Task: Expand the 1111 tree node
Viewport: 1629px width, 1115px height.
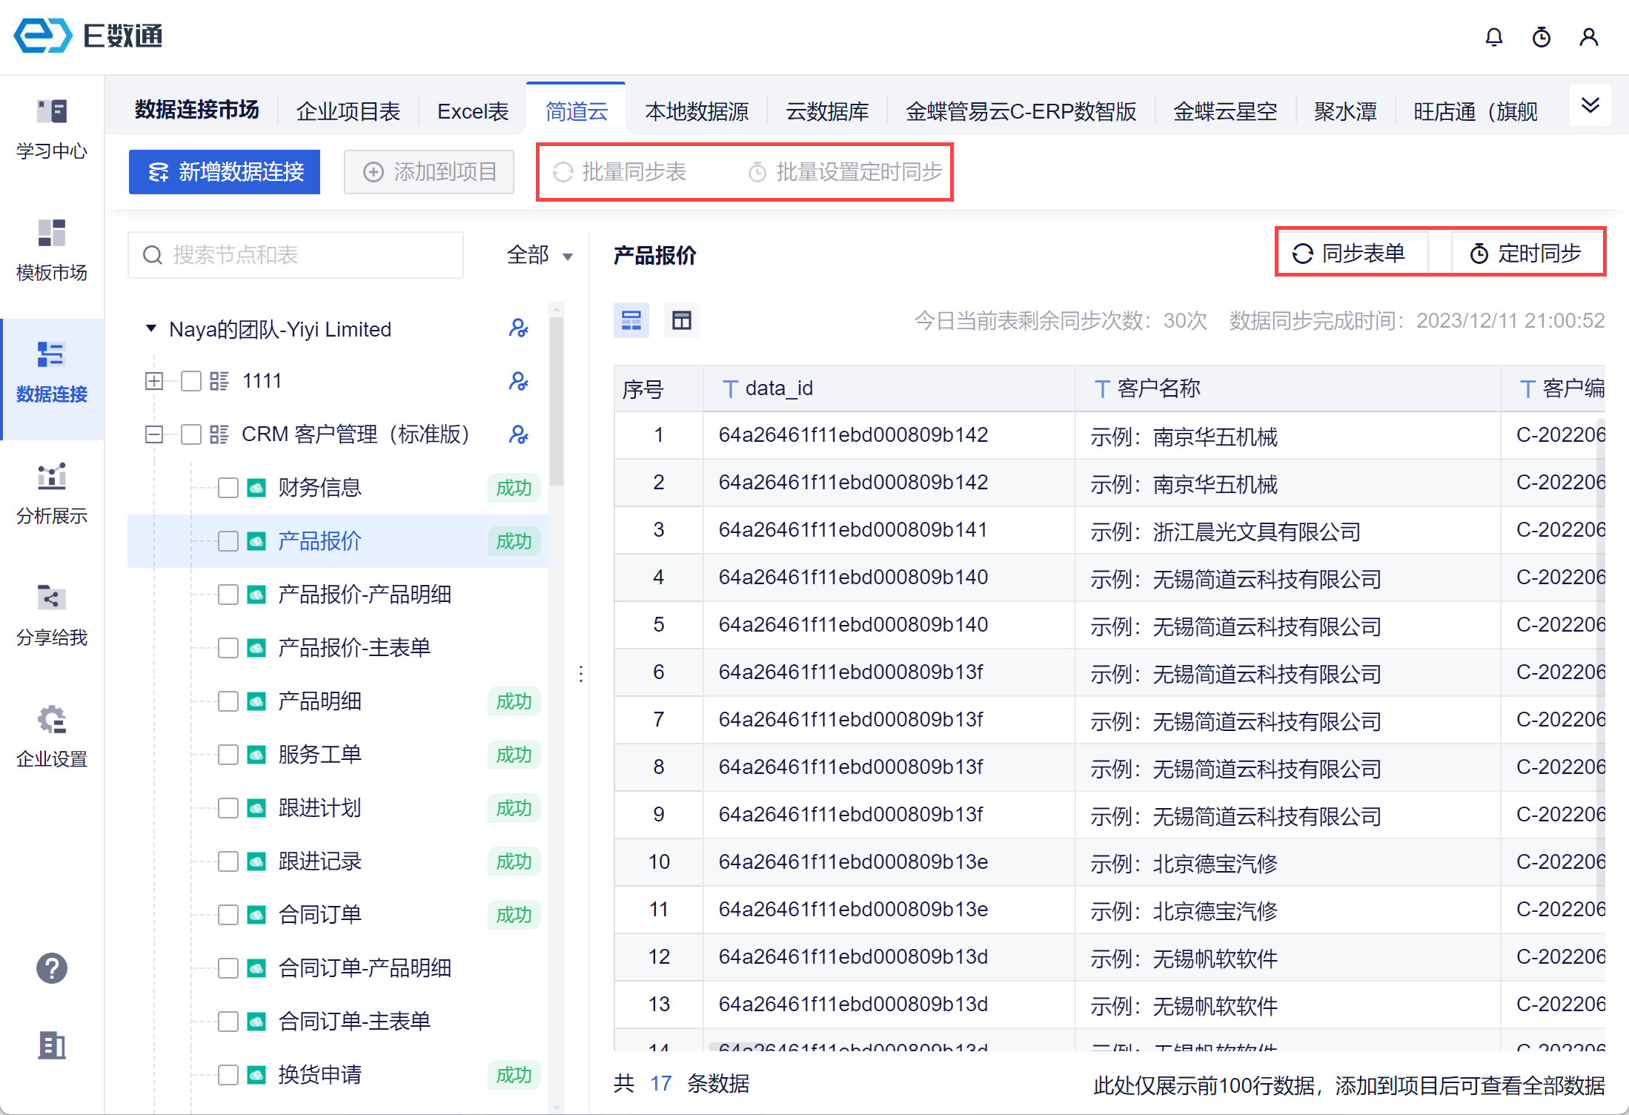Action: coord(154,381)
